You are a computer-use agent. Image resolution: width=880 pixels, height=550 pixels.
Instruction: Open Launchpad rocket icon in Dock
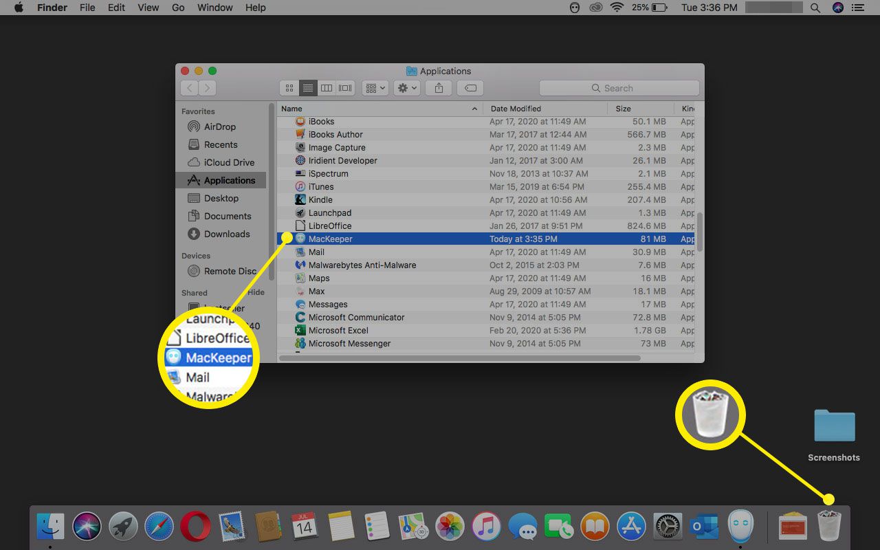click(123, 527)
